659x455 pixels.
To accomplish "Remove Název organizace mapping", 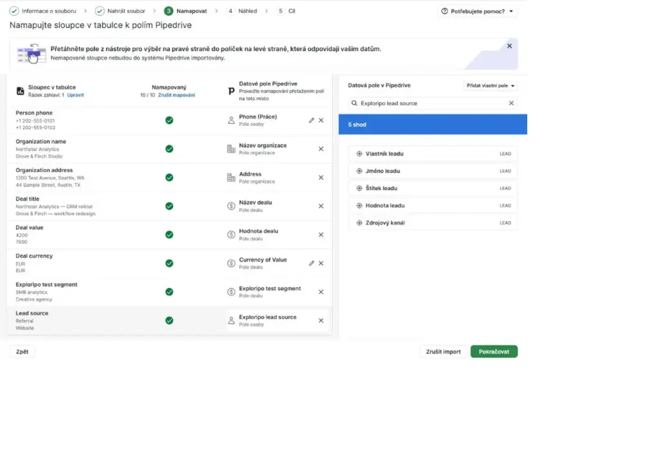I will [x=321, y=149].
